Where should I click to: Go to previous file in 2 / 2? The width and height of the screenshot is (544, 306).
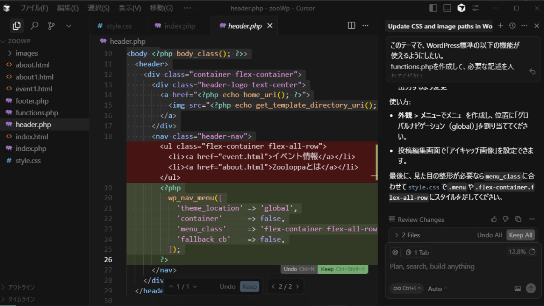click(x=274, y=286)
